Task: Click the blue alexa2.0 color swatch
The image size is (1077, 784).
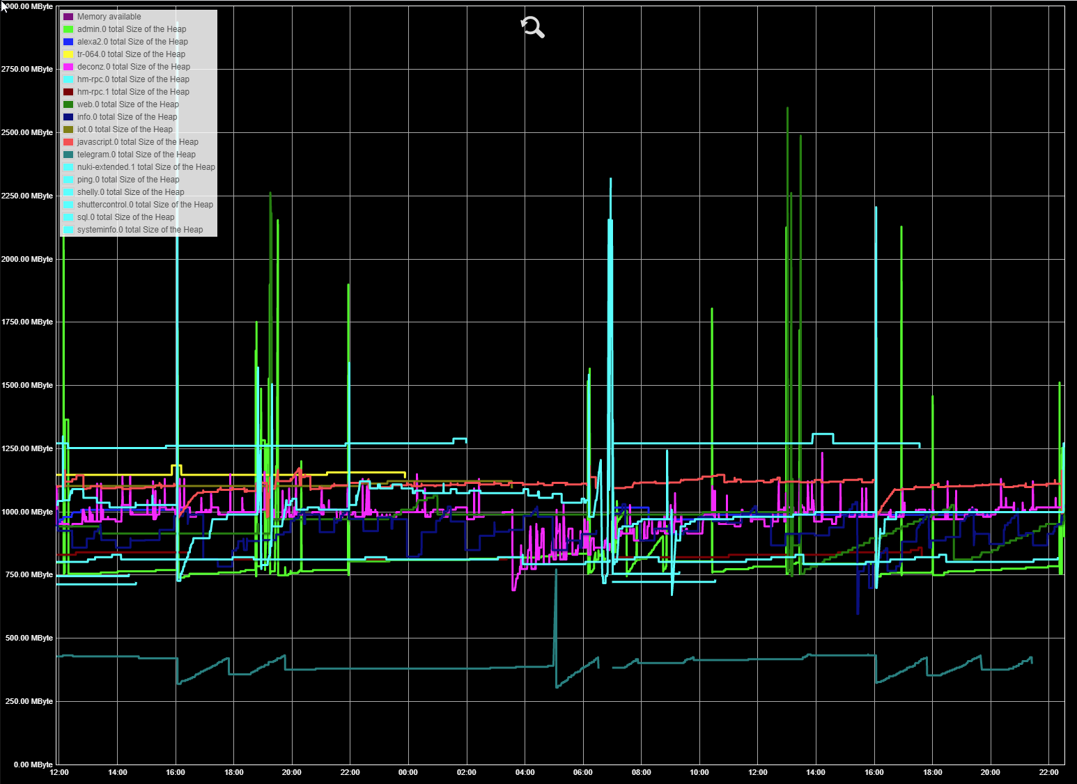Action: (x=68, y=42)
